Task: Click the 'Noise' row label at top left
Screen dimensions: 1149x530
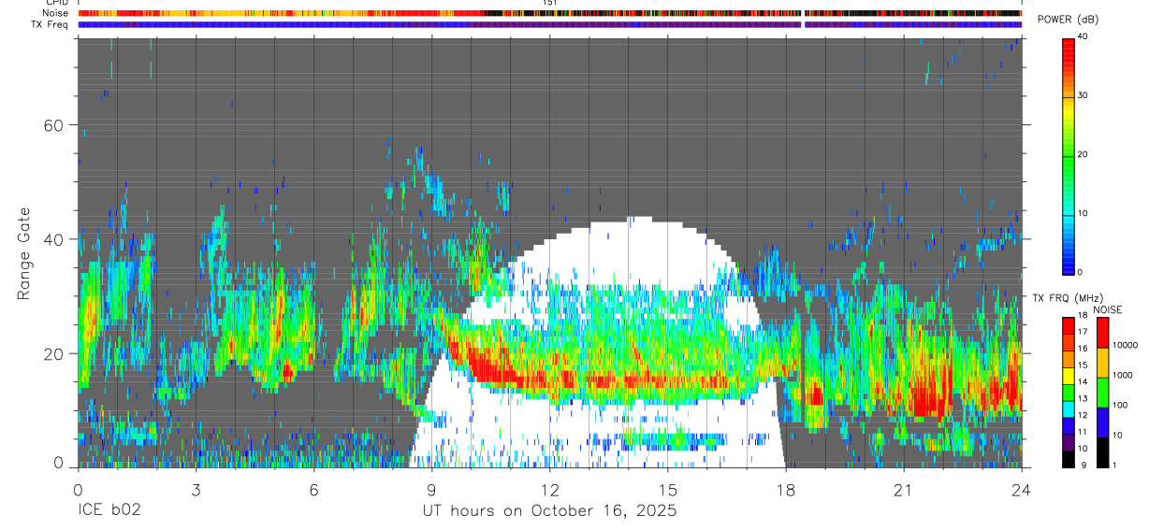Action: pyautogui.click(x=56, y=13)
